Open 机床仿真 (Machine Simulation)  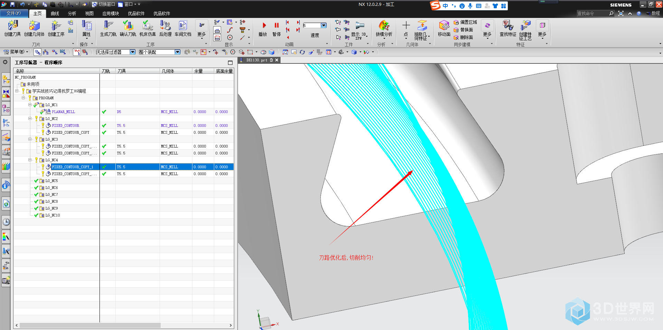click(148, 28)
